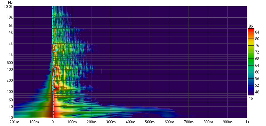Click the 500m time axis label
Viewport: 266px width, 126px height.
tap(150, 122)
